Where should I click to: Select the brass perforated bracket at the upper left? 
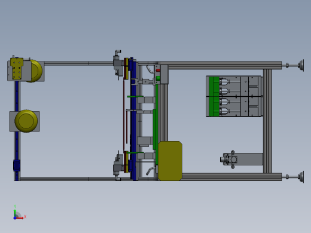(17, 69)
